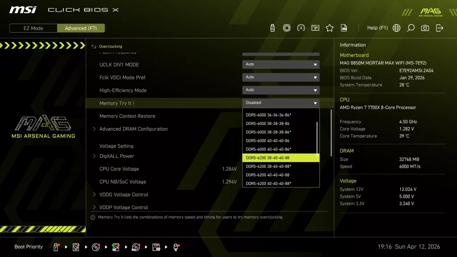This screenshot has height=257, width=457.
Task: Select USB floppy boot device icon
Action: pos(156,247)
